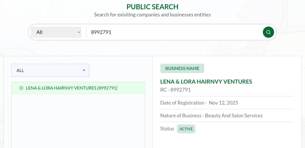Image resolution: width=305 pixels, height=148 pixels.
Task: Click the BUSINESS NAME badge
Action: tap(182, 68)
